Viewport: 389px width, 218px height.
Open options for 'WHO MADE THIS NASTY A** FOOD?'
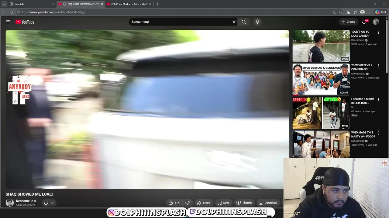pos(378,133)
